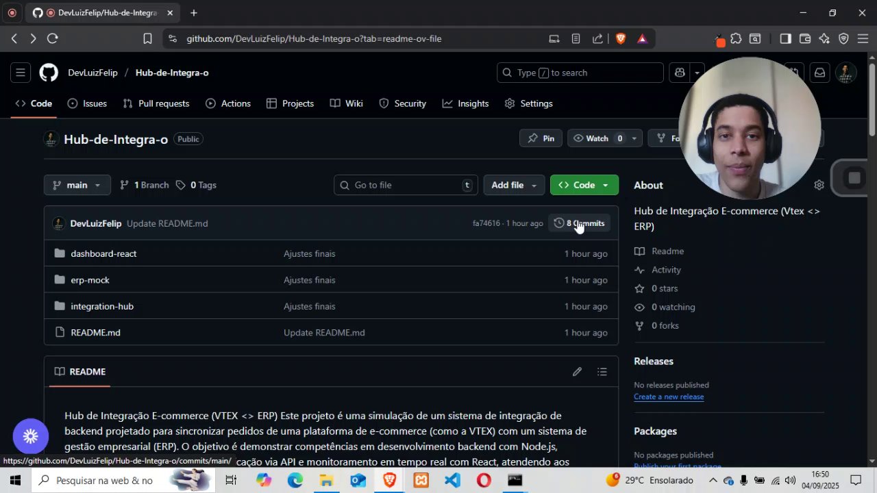Open README outline list icon
Viewport: 877px width, 493px height.
click(602, 372)
